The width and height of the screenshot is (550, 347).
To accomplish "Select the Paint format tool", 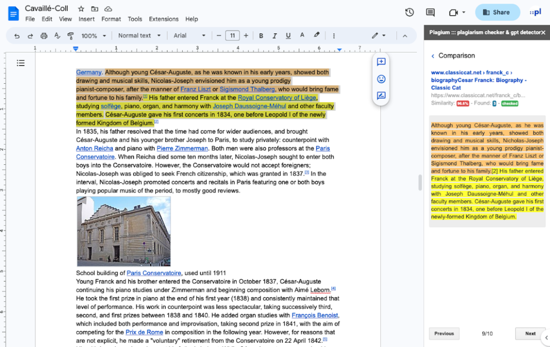I will pos(70,35).
